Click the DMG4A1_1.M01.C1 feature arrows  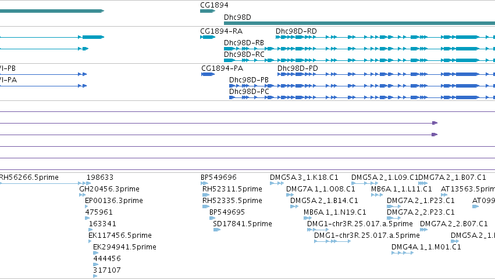click(x=403, y=253)
